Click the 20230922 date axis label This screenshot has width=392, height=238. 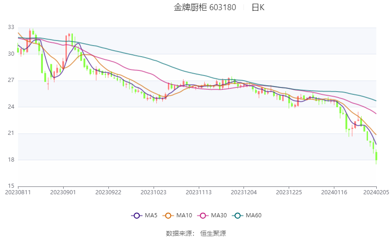(108, 192)
